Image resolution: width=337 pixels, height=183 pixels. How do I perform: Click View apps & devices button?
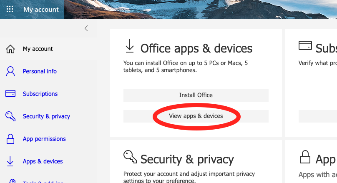pyautogui.click(x=196, y=116)
